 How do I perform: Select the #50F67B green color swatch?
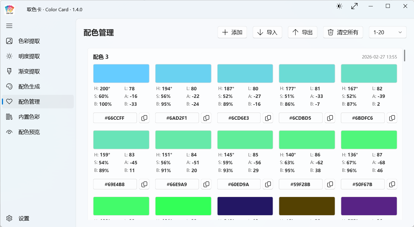point(369,140)
